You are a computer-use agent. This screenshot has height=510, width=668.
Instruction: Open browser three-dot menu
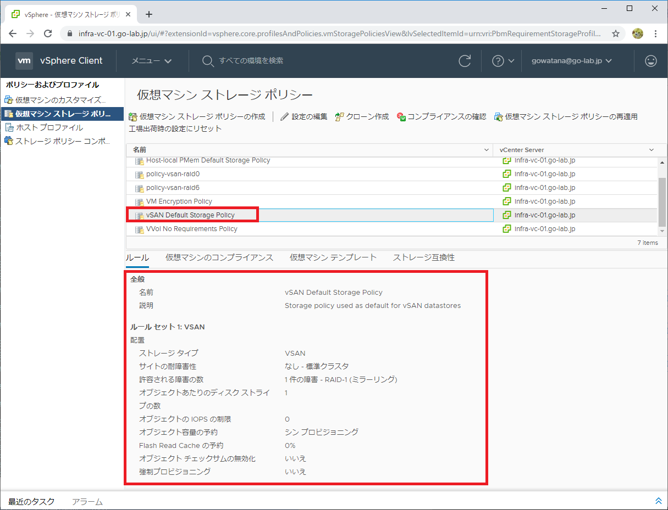coord(655,33)
